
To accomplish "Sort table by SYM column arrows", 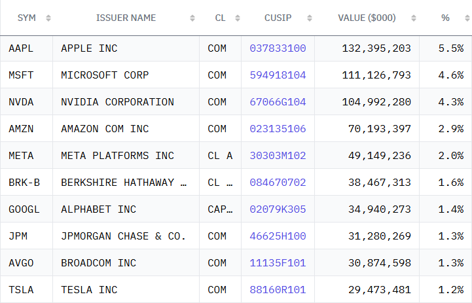I will click(48, 18).
